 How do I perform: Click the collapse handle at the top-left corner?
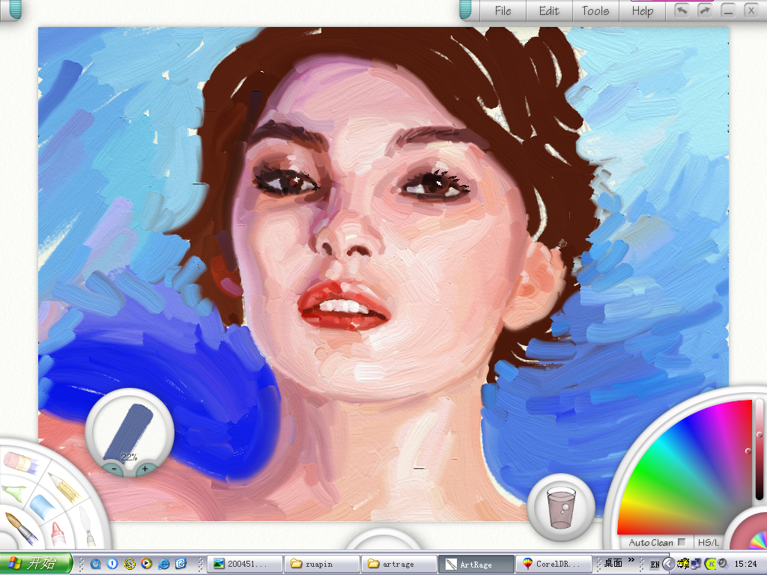pyautogui.click(x=15, y=10)
